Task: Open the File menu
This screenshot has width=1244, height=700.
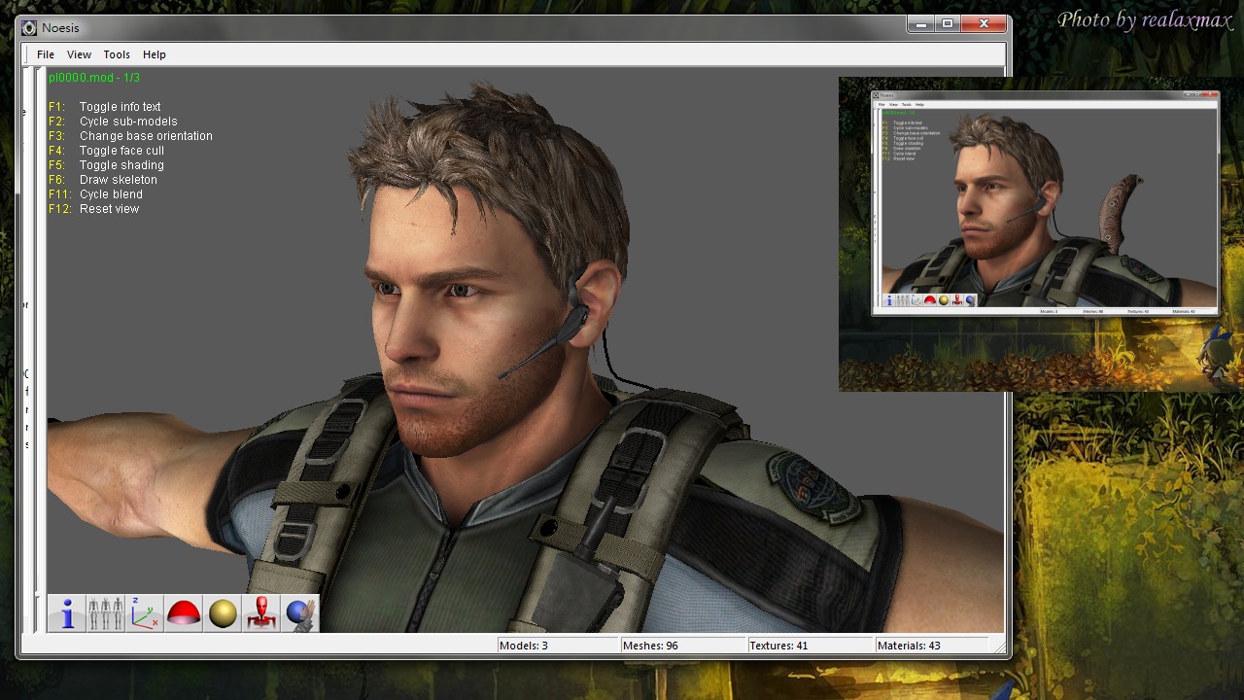Action: 45,54
